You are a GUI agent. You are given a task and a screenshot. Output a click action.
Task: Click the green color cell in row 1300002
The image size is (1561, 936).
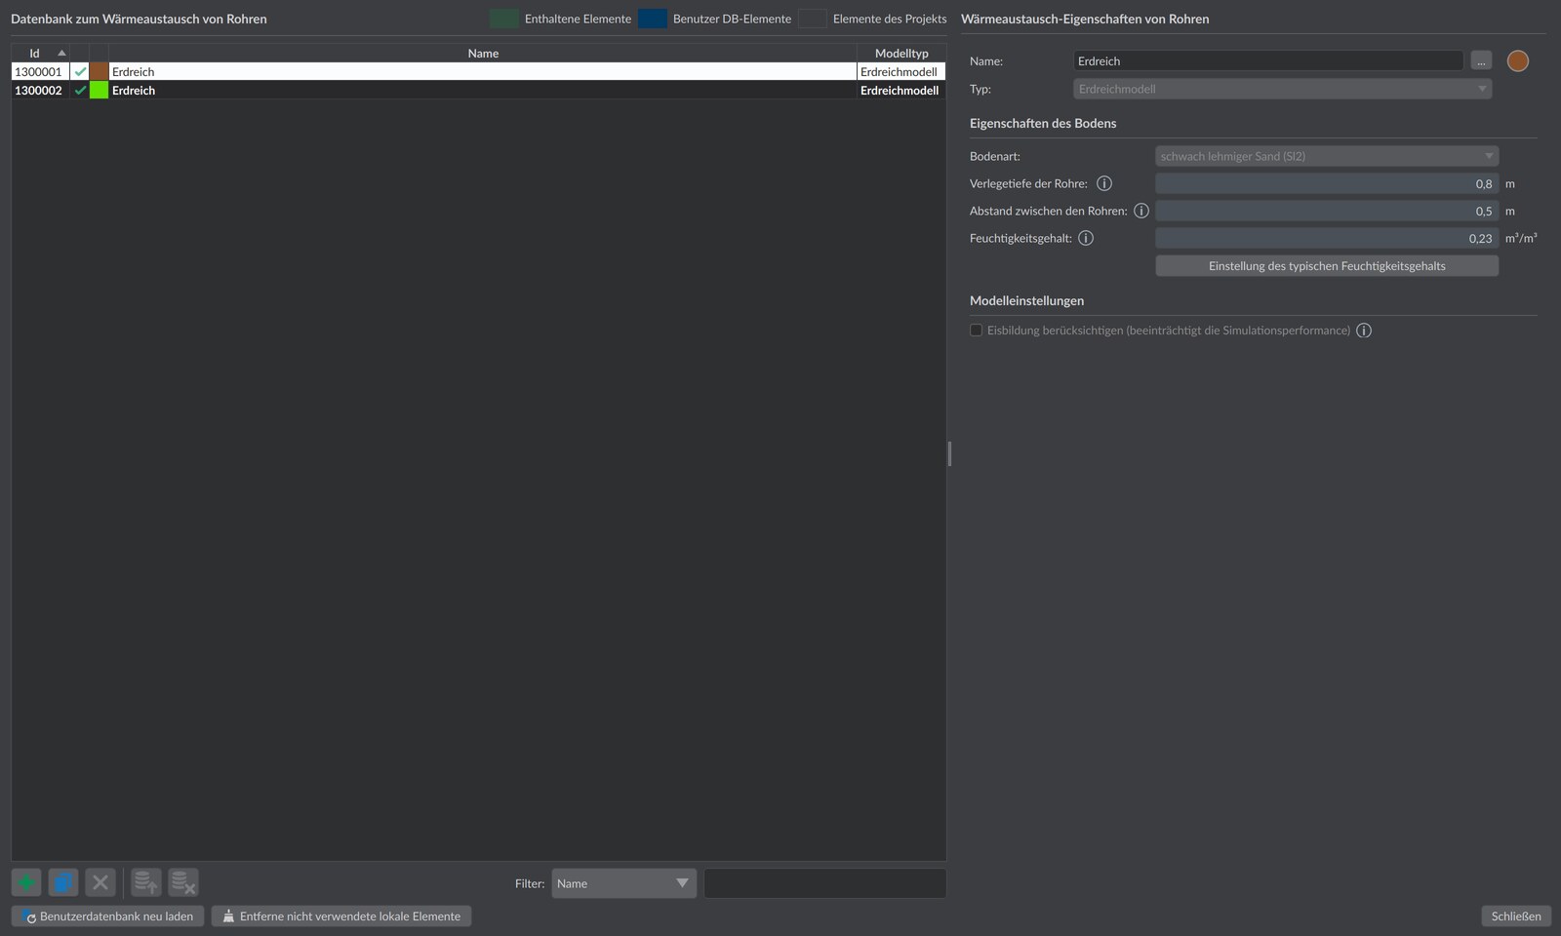(x=99, y=90)
